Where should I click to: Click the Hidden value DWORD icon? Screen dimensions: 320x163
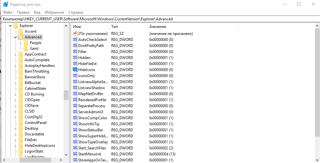[x=75, y=58]
